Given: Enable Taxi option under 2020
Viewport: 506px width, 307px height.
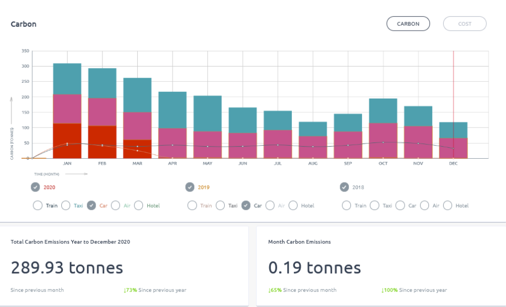Looking at the screenshot, I should coord(65,206).
